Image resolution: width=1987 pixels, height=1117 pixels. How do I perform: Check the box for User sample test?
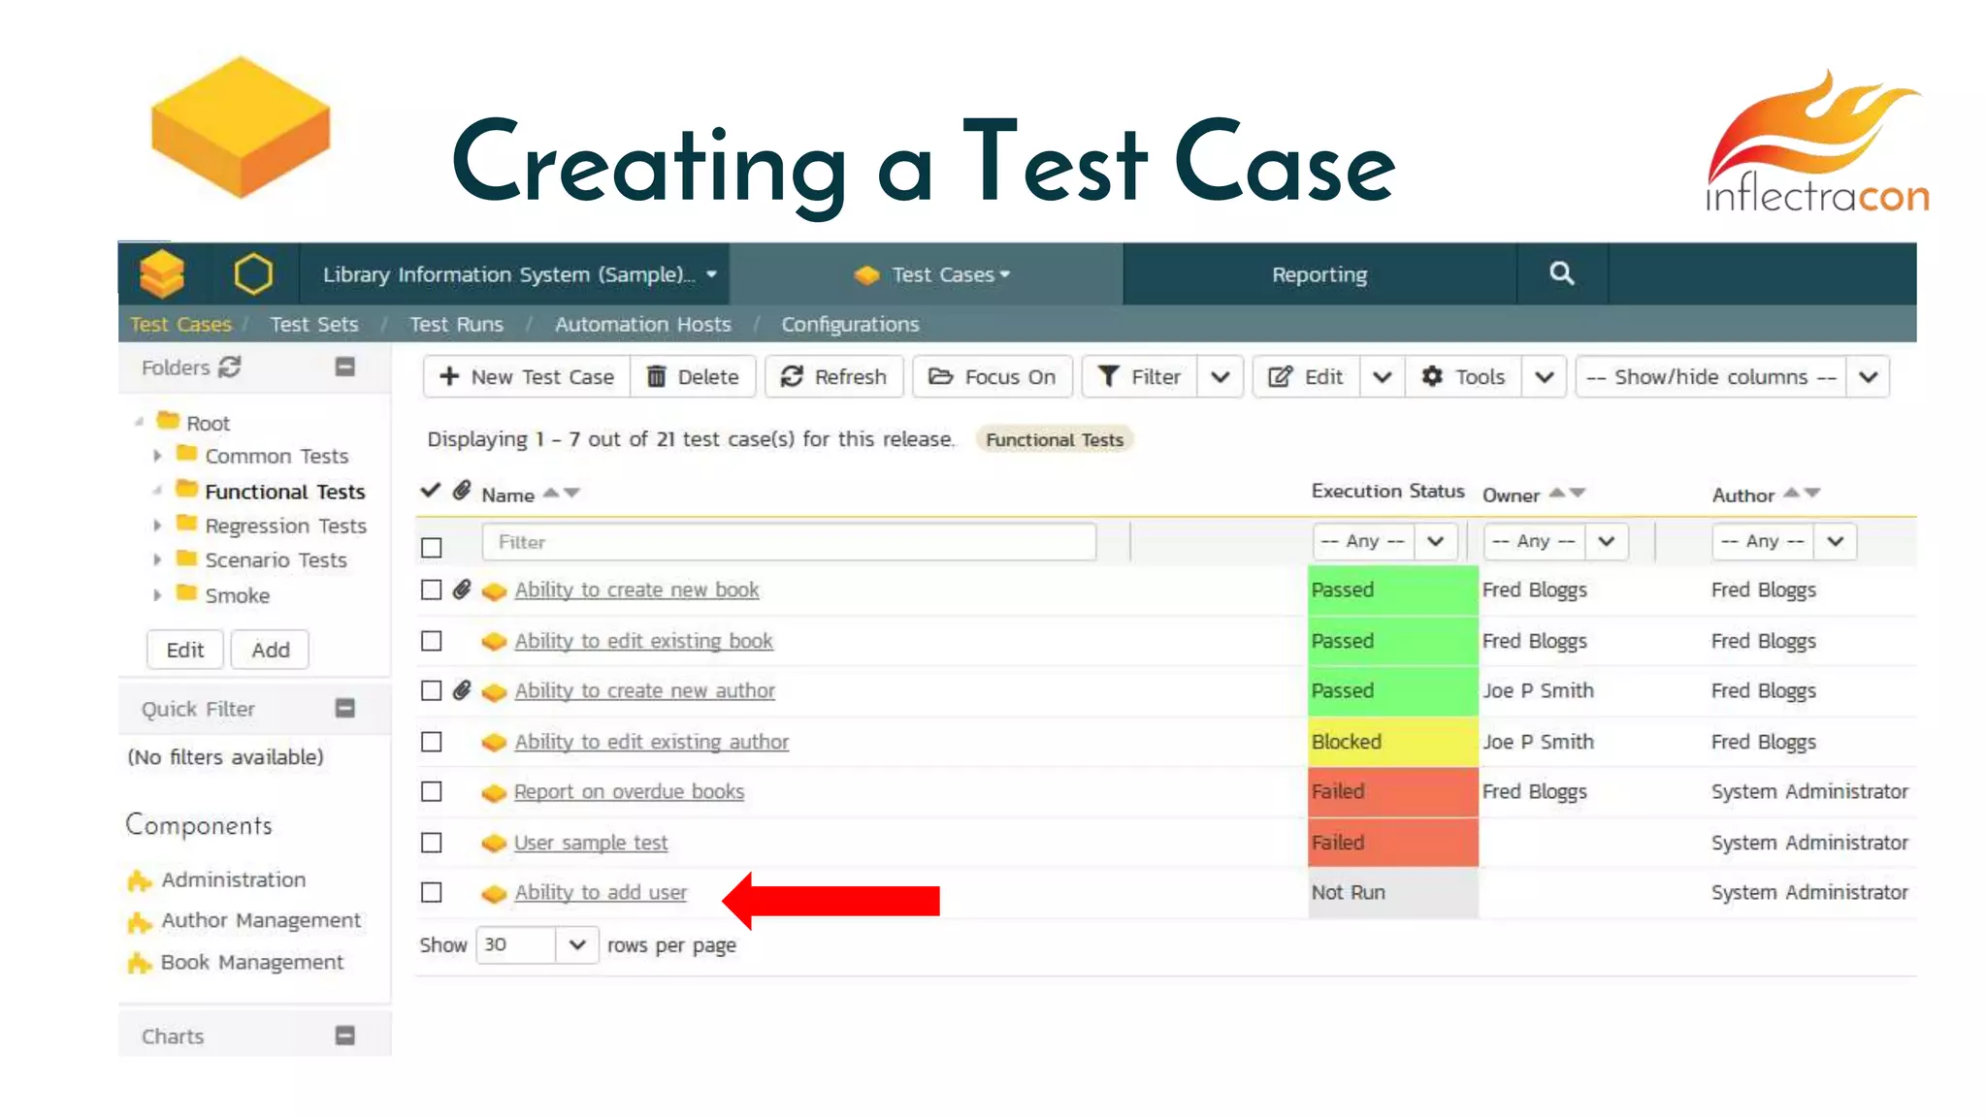[x=432, y=843]
